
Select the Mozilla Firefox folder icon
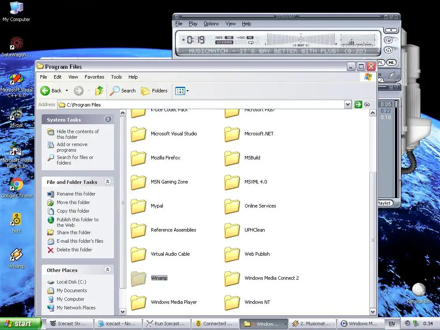138,158
